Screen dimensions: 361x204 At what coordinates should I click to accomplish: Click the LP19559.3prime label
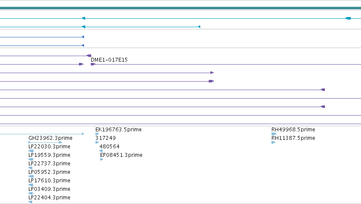click(x=49, y=155)
